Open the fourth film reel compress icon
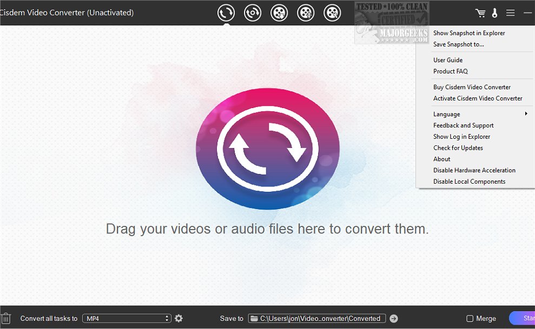This screenshot has height=329, width=535. [x=306, y=13]
